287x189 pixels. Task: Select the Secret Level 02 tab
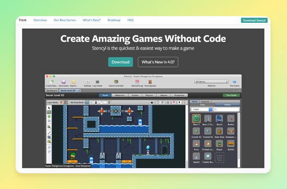[70, 91]
